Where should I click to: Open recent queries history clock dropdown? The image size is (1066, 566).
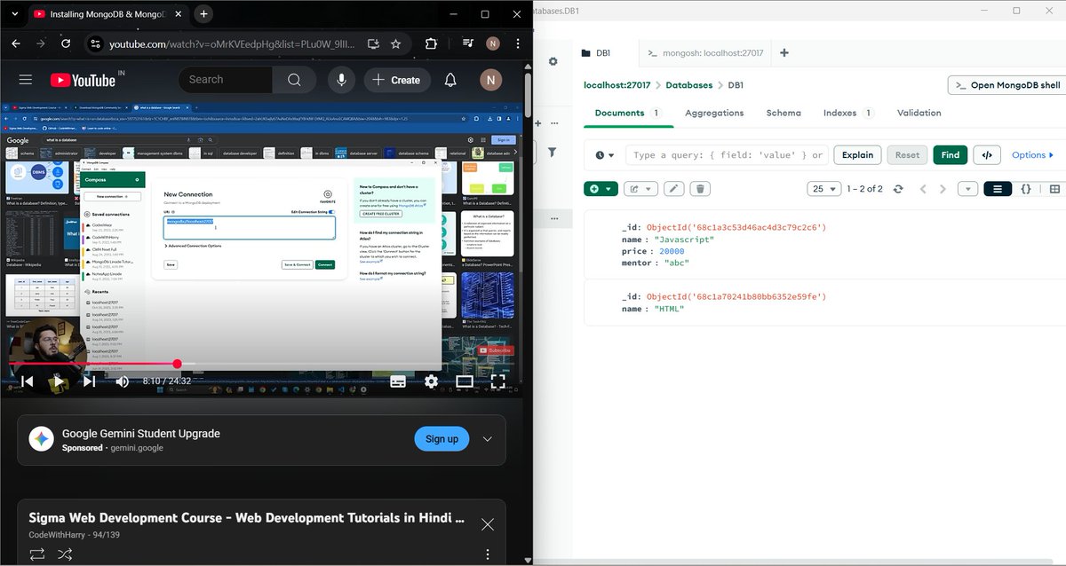click(604, 155)
